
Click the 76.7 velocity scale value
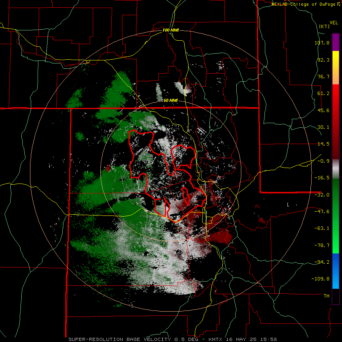323,76
